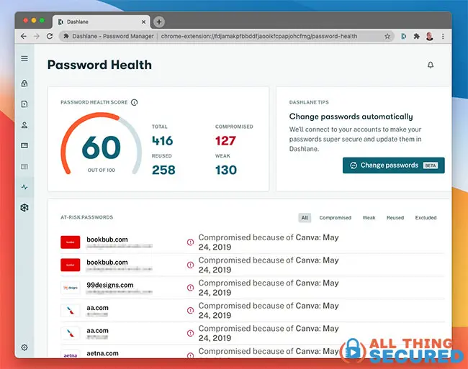Open the Secure Notes document icon
This screenshot has width=468, height=369.
(x=24, y=104)
